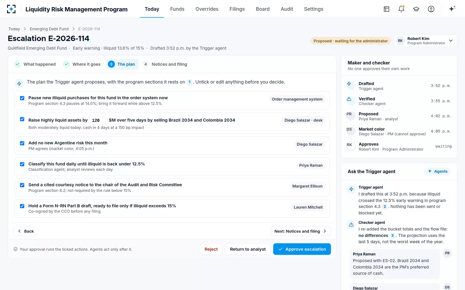Untick Pause new illiquid purchases action
465x290 pixels.
point(22,98)
